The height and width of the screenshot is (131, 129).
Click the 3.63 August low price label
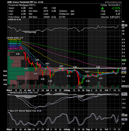(x=80, y=87)
